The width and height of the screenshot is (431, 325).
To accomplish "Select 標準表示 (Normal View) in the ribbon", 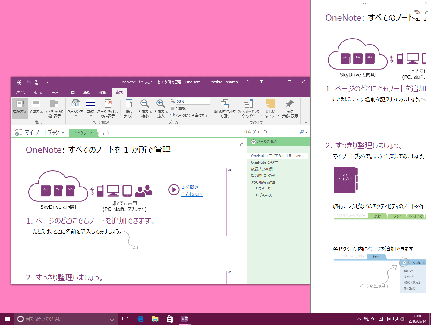I will coord(20,108).
